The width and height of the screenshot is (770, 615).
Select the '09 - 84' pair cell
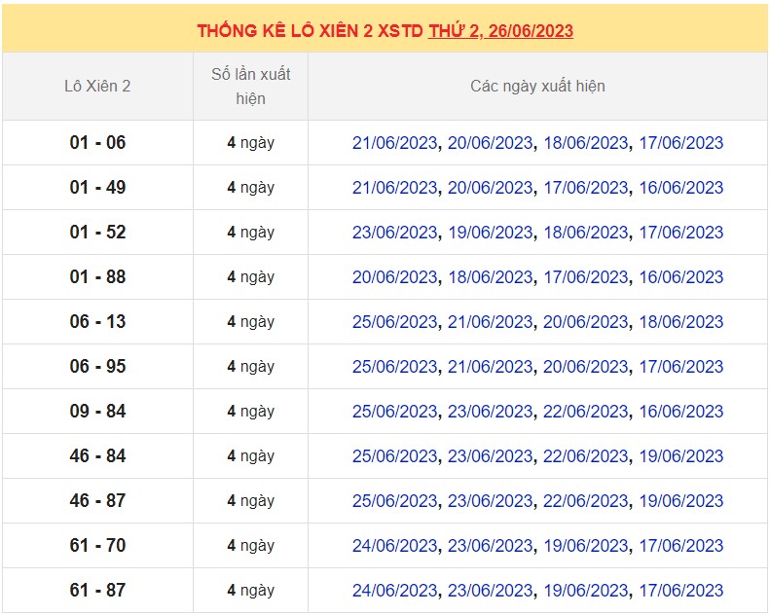click(97, 412)
